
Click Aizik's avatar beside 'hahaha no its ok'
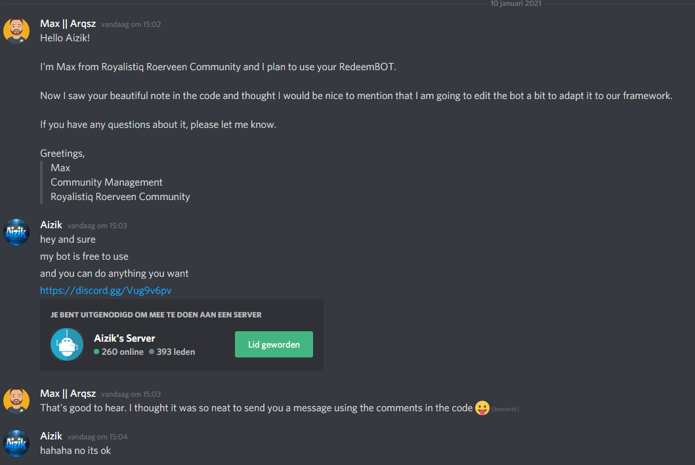tap(16, 443)
